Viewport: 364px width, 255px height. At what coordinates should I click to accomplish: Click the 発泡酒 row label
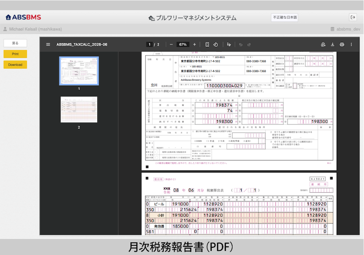point(159,226)
